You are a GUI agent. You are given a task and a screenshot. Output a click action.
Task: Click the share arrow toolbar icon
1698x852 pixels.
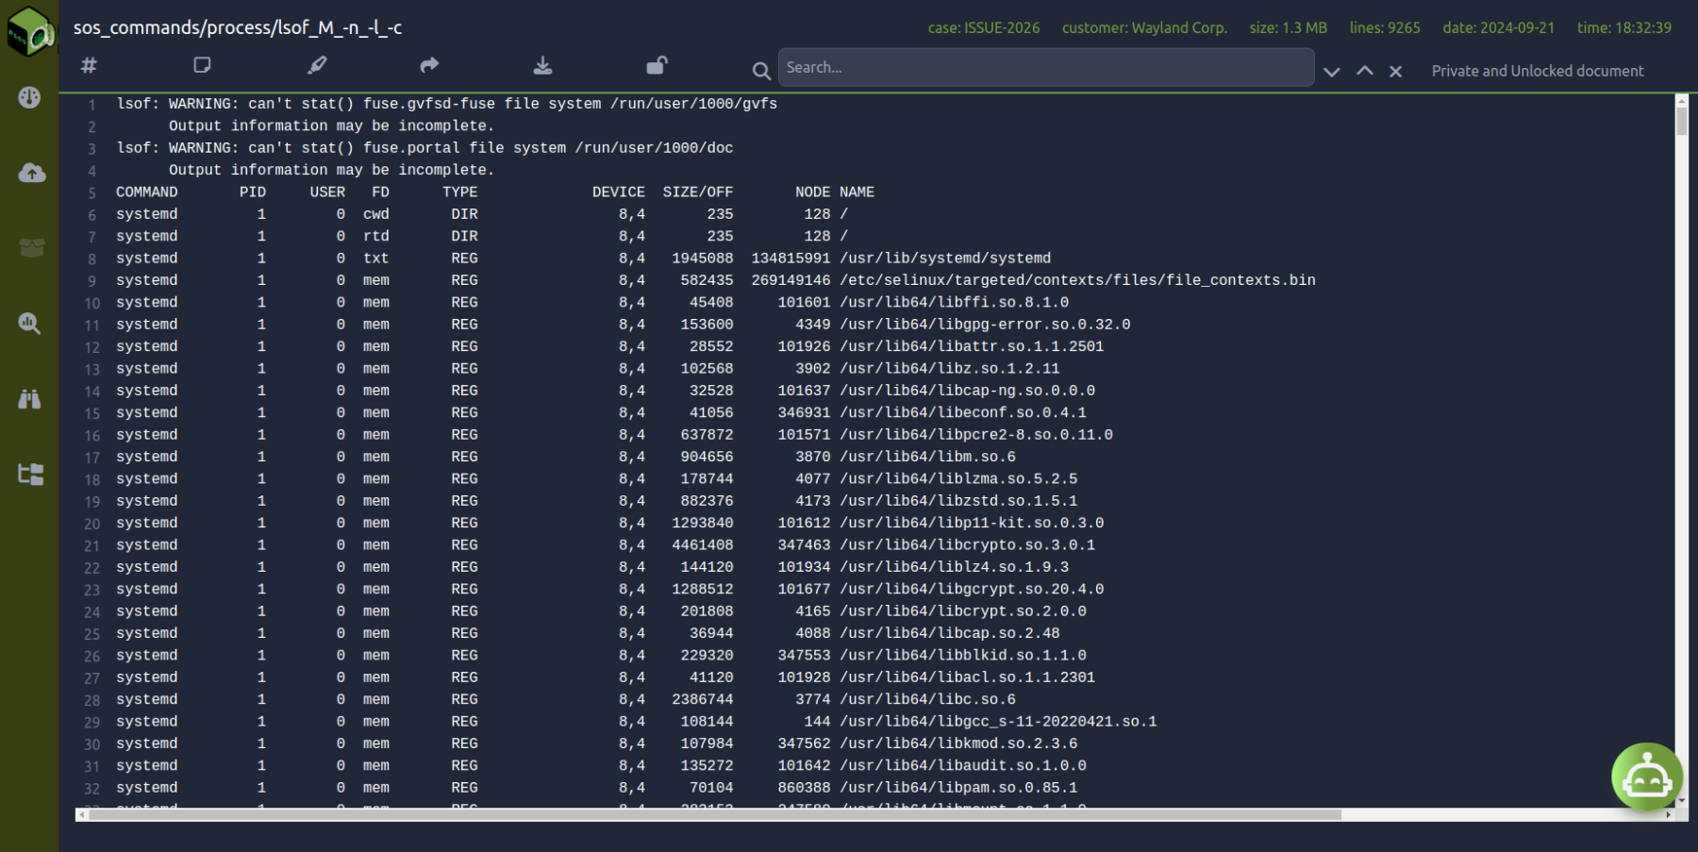(429, 65)
